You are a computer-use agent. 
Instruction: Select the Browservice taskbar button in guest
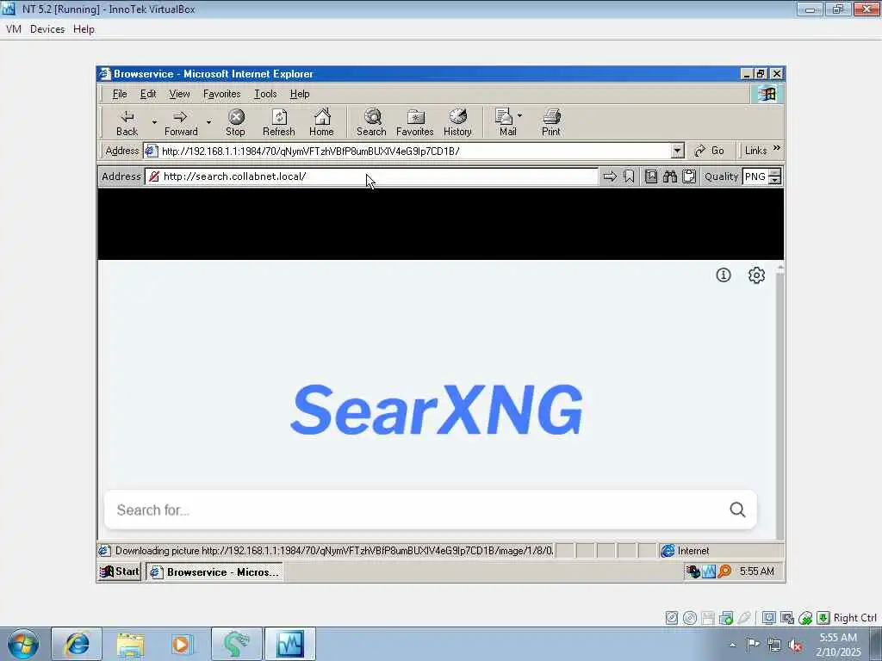point(214,572)
